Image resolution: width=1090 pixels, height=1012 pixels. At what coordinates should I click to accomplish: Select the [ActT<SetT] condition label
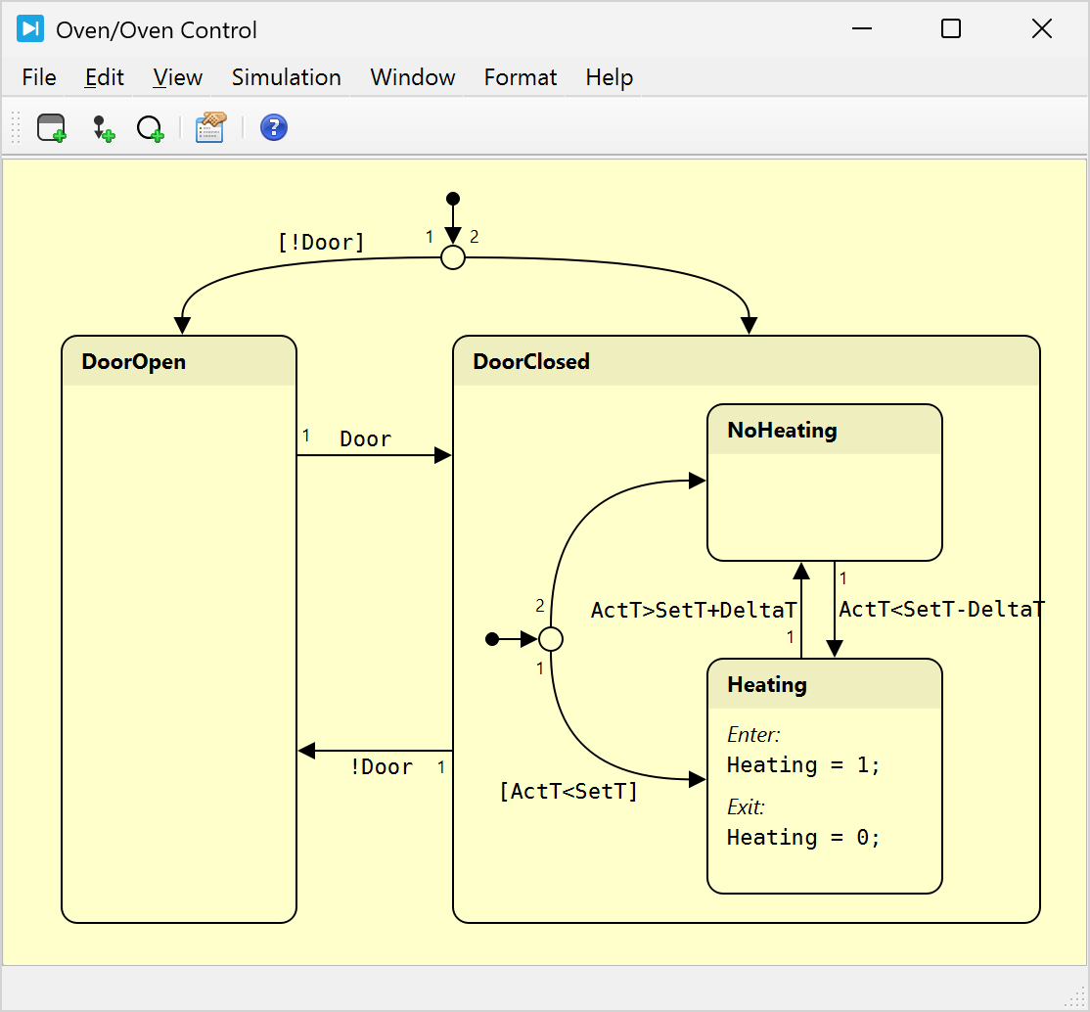click(568, 791)
